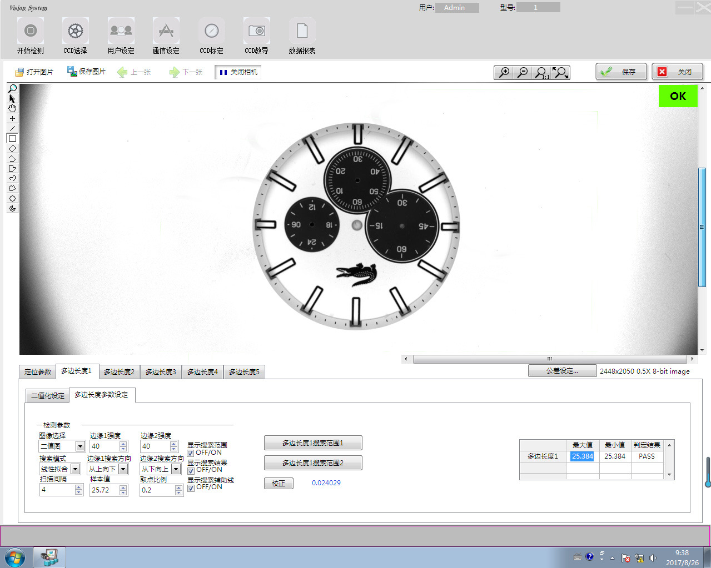
Task: Switch to 多边长度4 tab
Action: [202, 372]
